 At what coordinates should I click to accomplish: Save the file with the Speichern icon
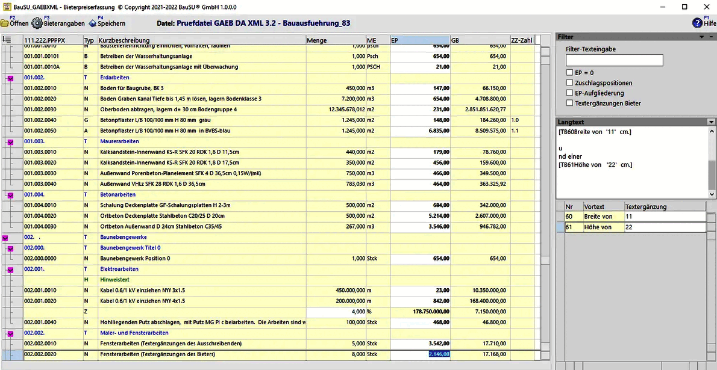(93, 23)
